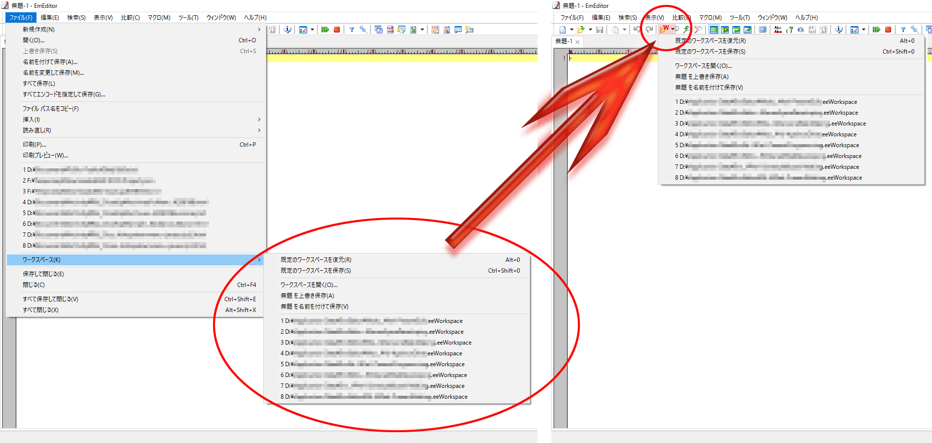Click the Open folder icon in right window toolbar

tap(581, 30)
